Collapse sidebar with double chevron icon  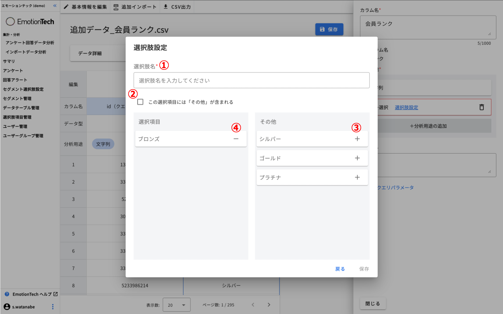(55, 6)
